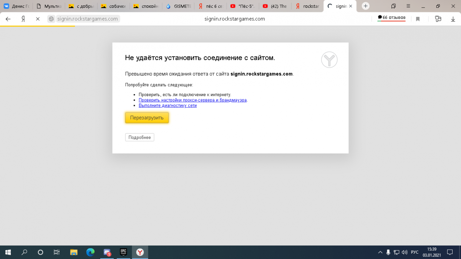Switch keyboard language РУС indicator
This screenshot has width=461, height=259.
tap(415, 252)
